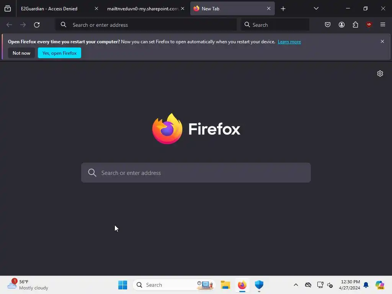The height and width of the screenshot is (294, 392).
Task: Switch to the sharepoint.com tab
Action: coord(142,8)
